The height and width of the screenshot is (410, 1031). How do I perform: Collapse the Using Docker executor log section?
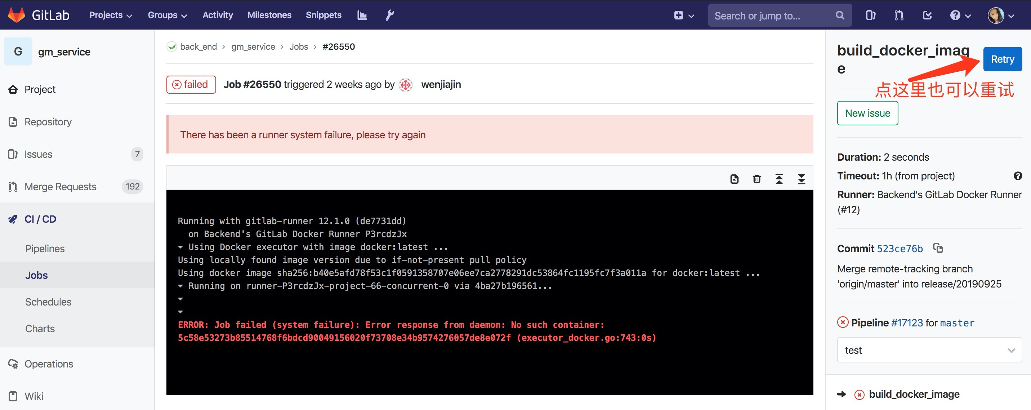pos(180,247)
